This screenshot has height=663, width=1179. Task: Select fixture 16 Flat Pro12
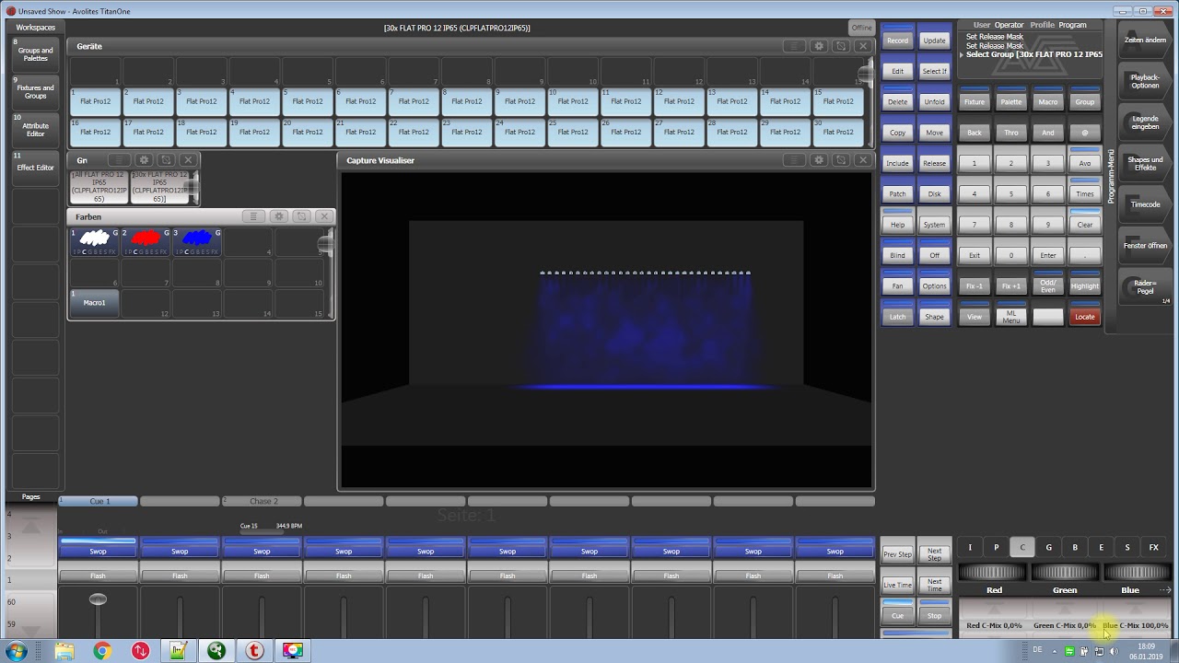(95, 132)
